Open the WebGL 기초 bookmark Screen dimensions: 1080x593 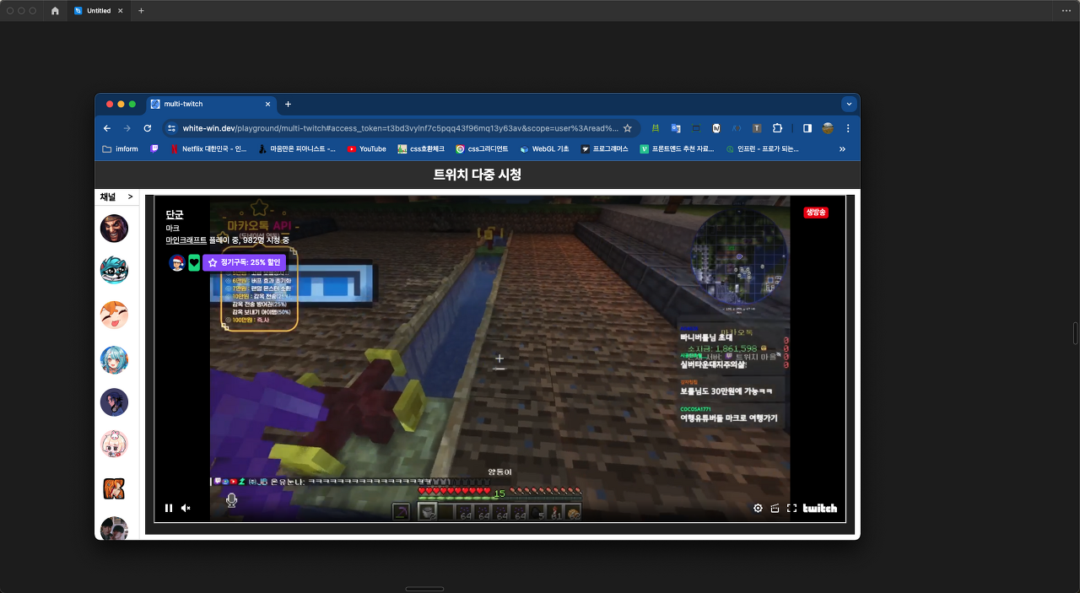click(x=544, y=148)
